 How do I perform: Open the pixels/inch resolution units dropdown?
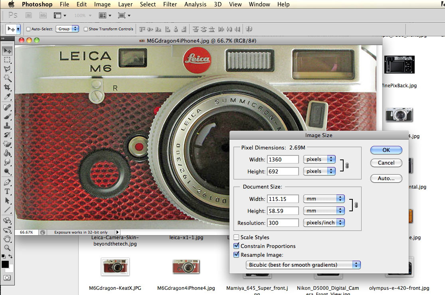pyautogui.click(x=324, y=223)
